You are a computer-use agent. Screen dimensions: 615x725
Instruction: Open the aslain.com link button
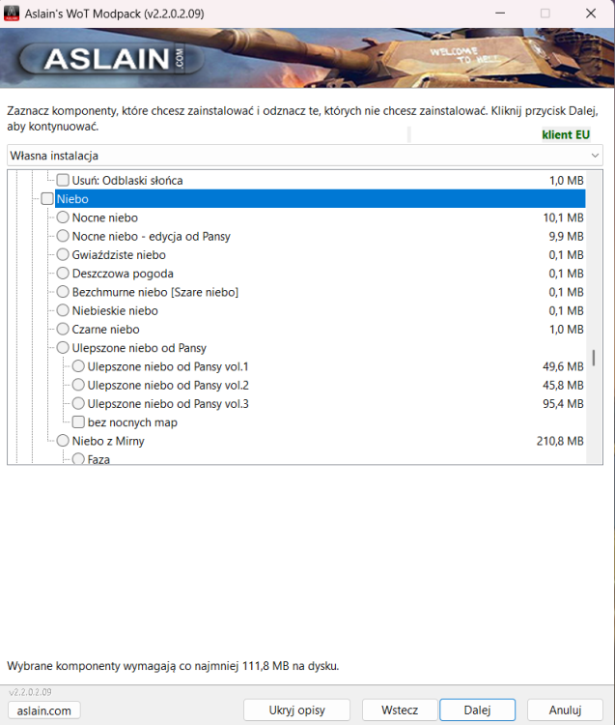[x=43, y=710]
